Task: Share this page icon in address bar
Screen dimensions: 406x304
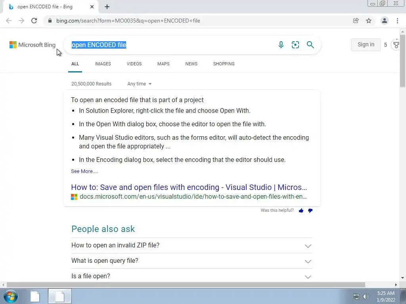Action: tap(356, 21)
